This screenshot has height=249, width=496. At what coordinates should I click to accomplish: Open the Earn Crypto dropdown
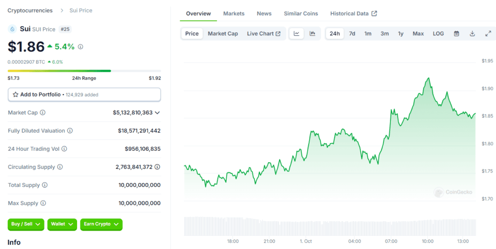coord(101,224)
